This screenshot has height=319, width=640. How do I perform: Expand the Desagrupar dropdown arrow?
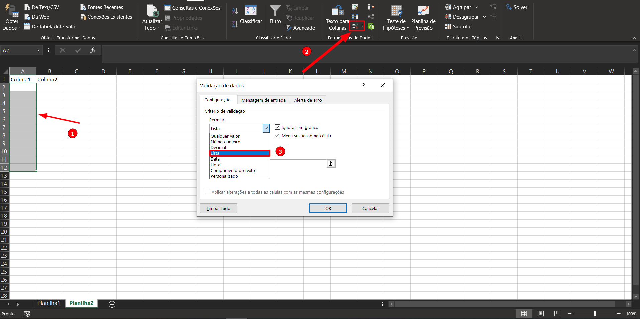coord(484,17)
